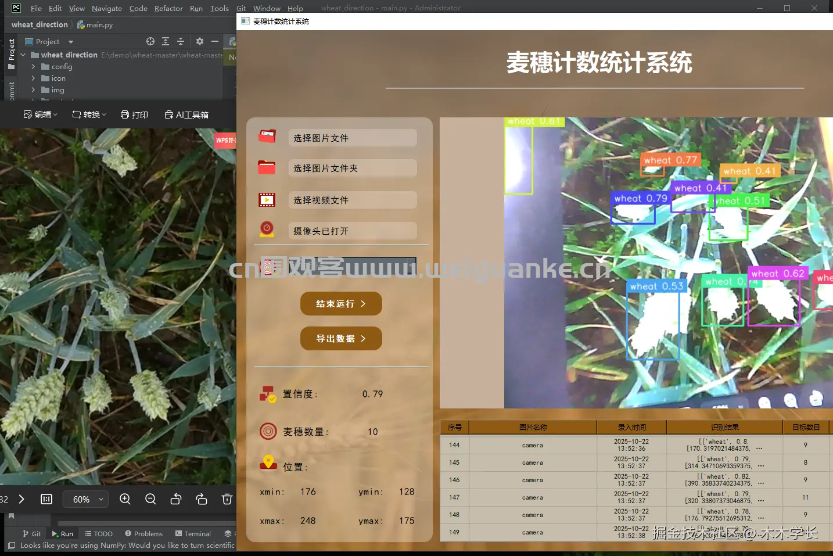Screen dimensions: 833x556
Task: Open the AI工具箱 toolbox
Action: [x=186, y=114]
